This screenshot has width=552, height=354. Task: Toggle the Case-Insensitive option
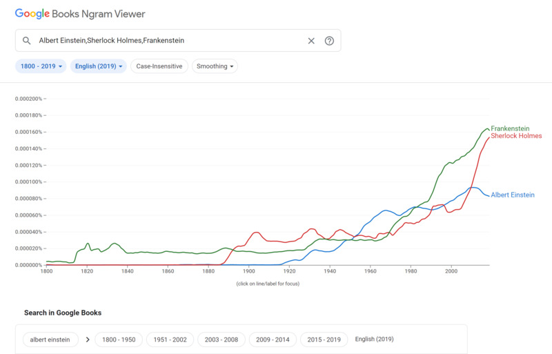(159, 67)
